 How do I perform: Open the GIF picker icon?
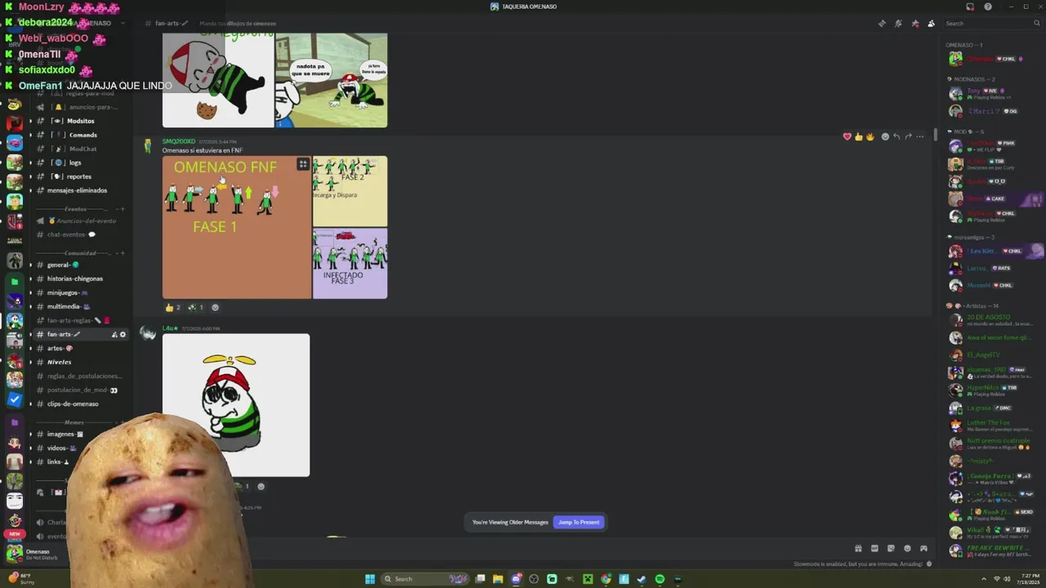coord(874,549)
